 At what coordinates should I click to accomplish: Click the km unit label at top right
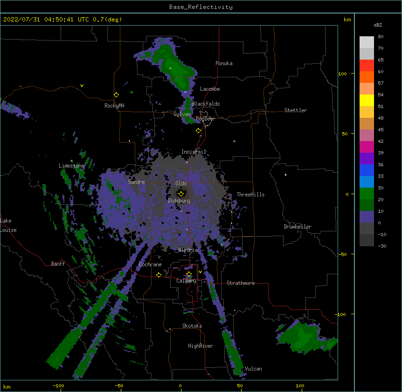[347, 20]
